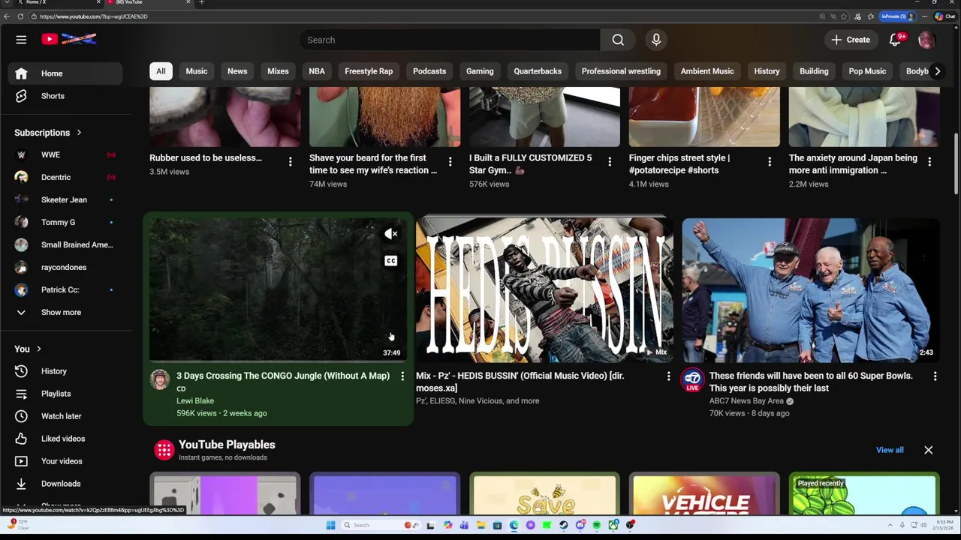961x540 pixels.
Task: Open options for Rubber used to be useless video
Action: click(290, 161)
